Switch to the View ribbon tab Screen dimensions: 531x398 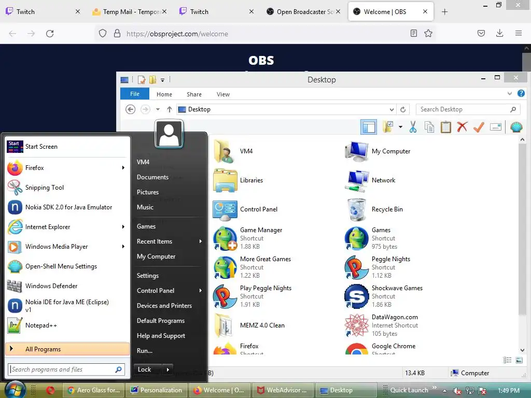[x=223, y=94]
